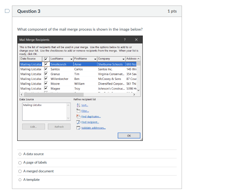Select the Santos last name cell
226x191 pixels.
click(61, 69)
